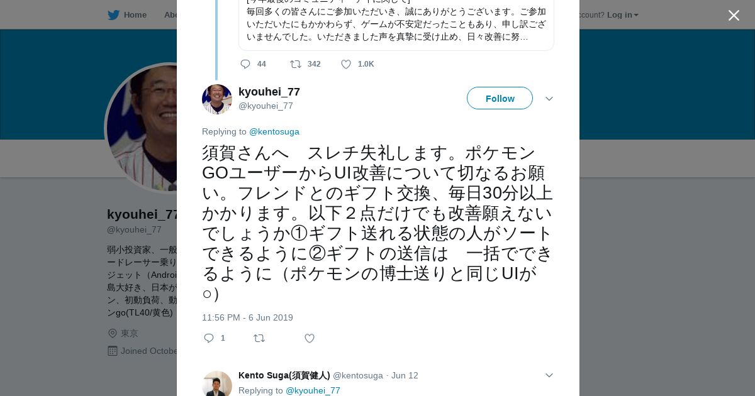Reply to kyouhei_77's tweet
Viewport: 755px width, 396px height.
coord(210,338)
